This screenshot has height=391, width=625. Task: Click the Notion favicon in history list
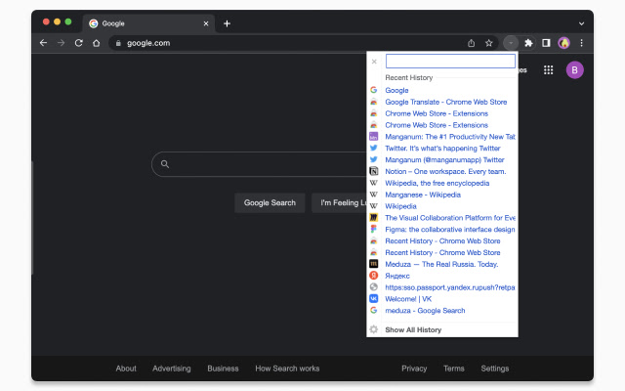pyautogui.click(x=373, y=171)
